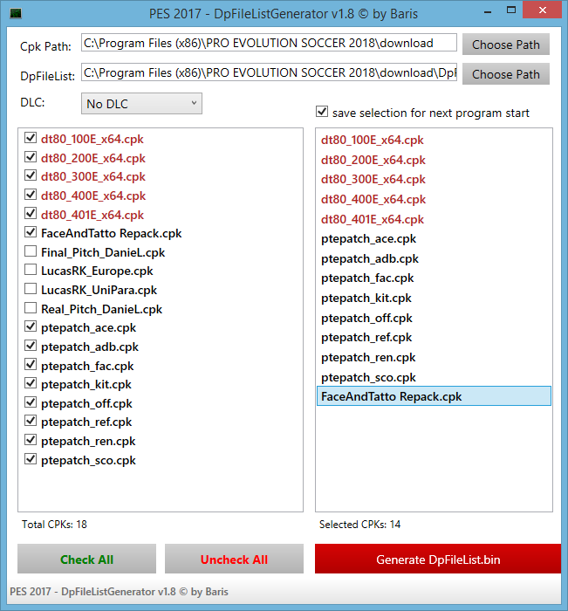Uncheck ptepatch_ace.cpk checkbox

tap(31, 327)
